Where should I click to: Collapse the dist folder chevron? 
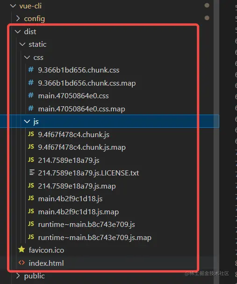18,31
